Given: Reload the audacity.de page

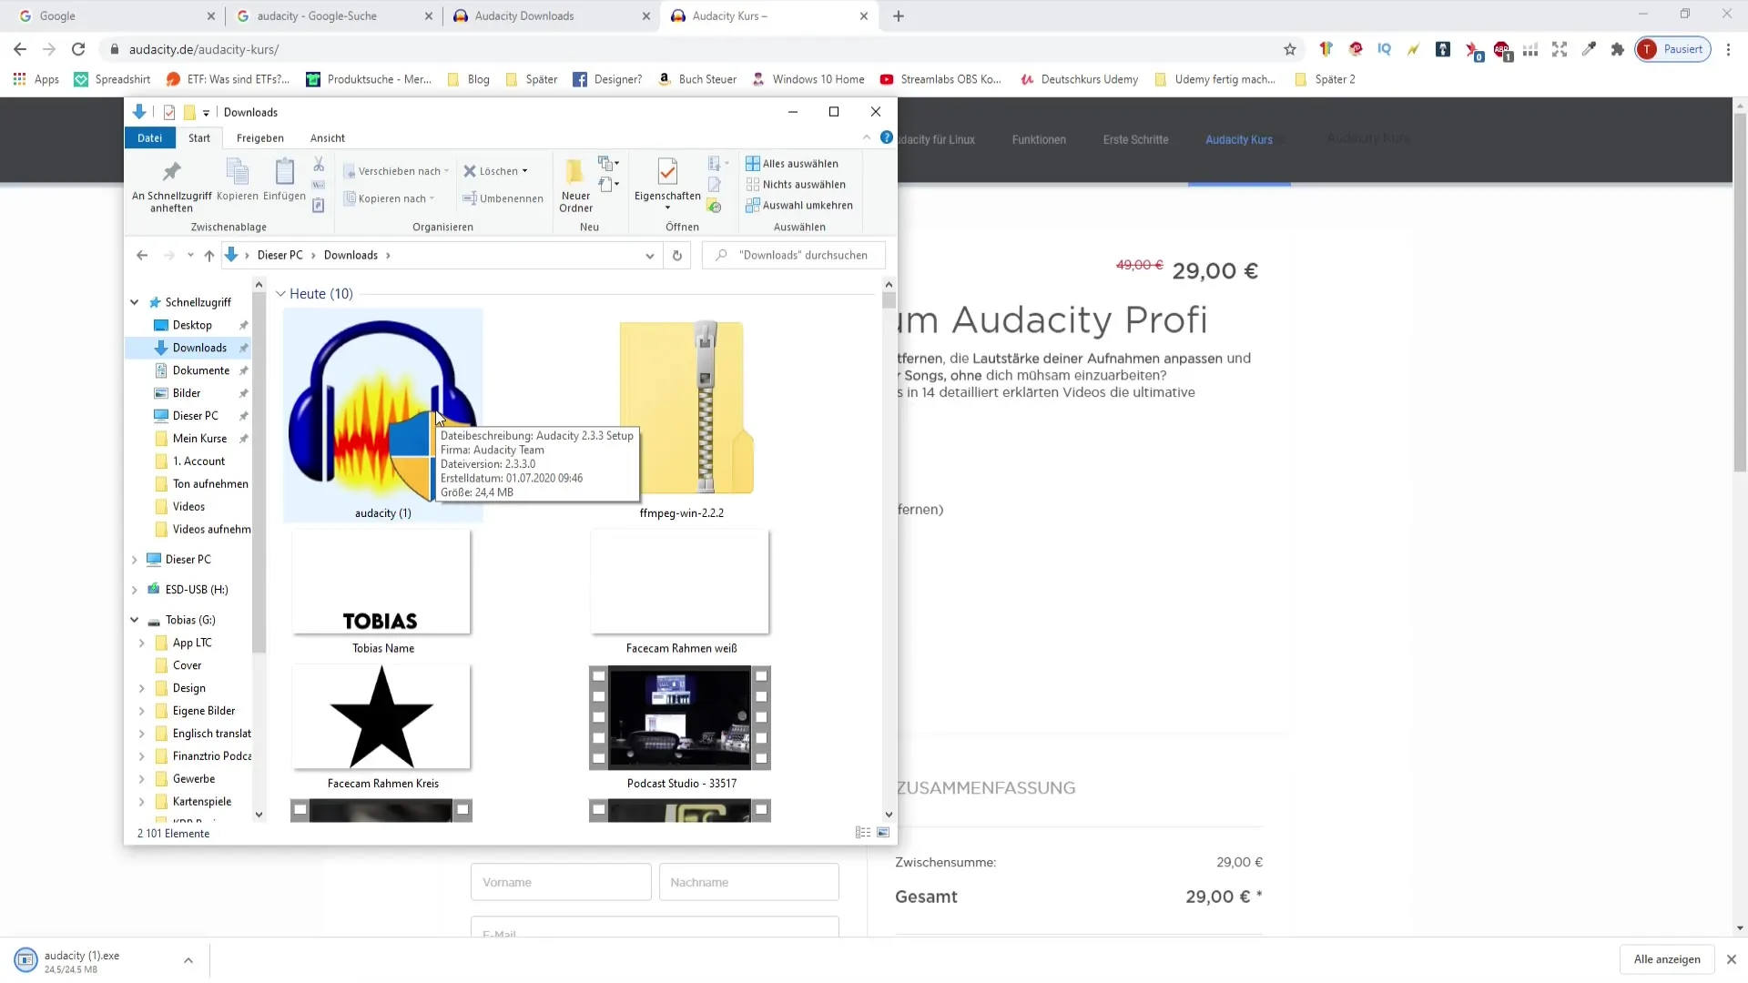Looking at the screenshot, I should pos(78,49).
